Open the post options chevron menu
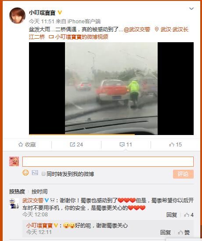The height and width of the screenshot is (241, 202). [191, 9]
